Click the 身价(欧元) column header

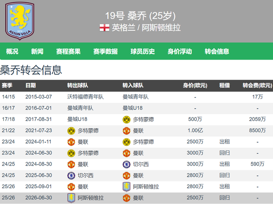[195, 86]
